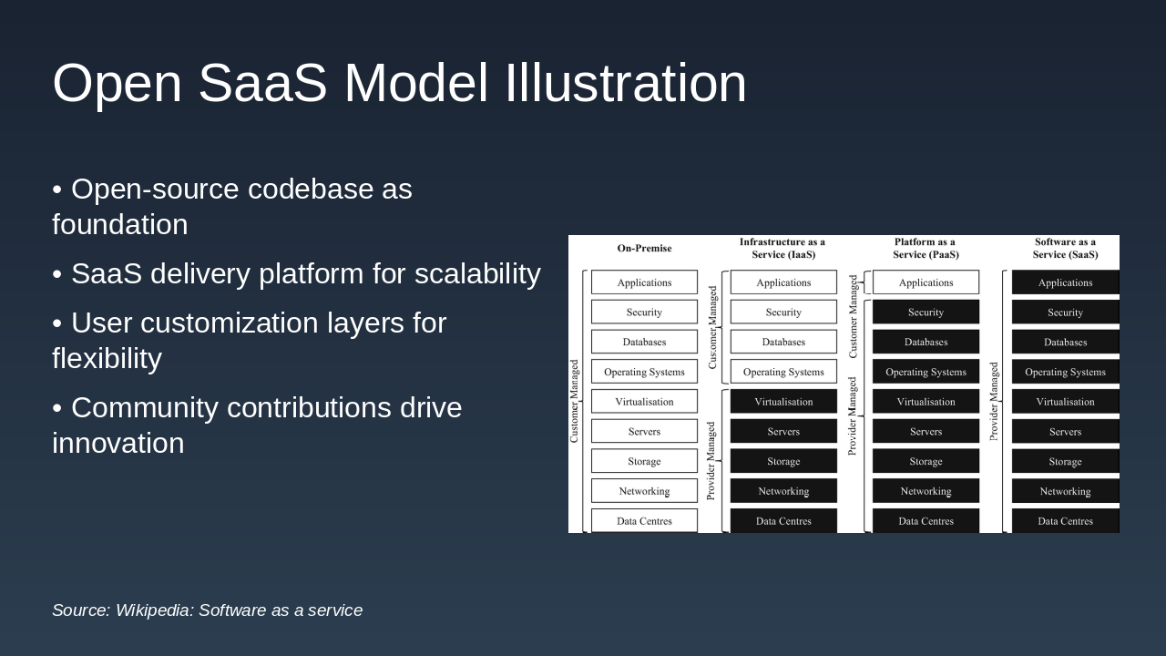Open the Software as a Service column header
This screenshot has height=656, width=1166.
pos(1064,249)
